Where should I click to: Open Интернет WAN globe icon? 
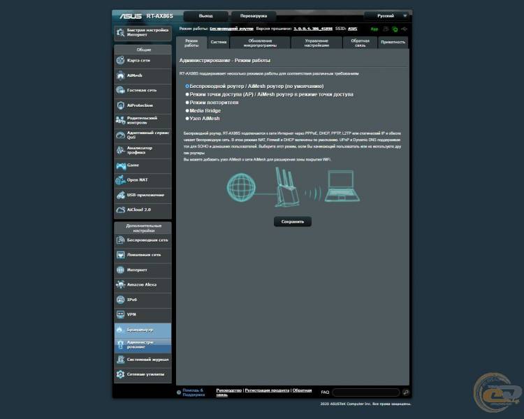click(120, 270)
